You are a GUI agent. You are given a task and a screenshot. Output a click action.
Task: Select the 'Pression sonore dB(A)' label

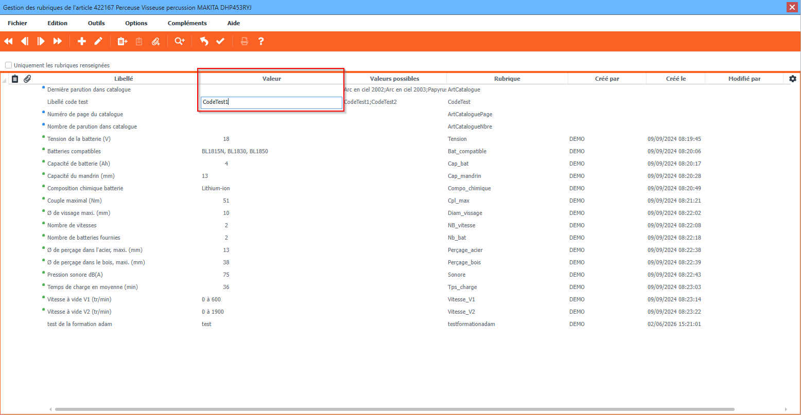(x=75, y=275)
